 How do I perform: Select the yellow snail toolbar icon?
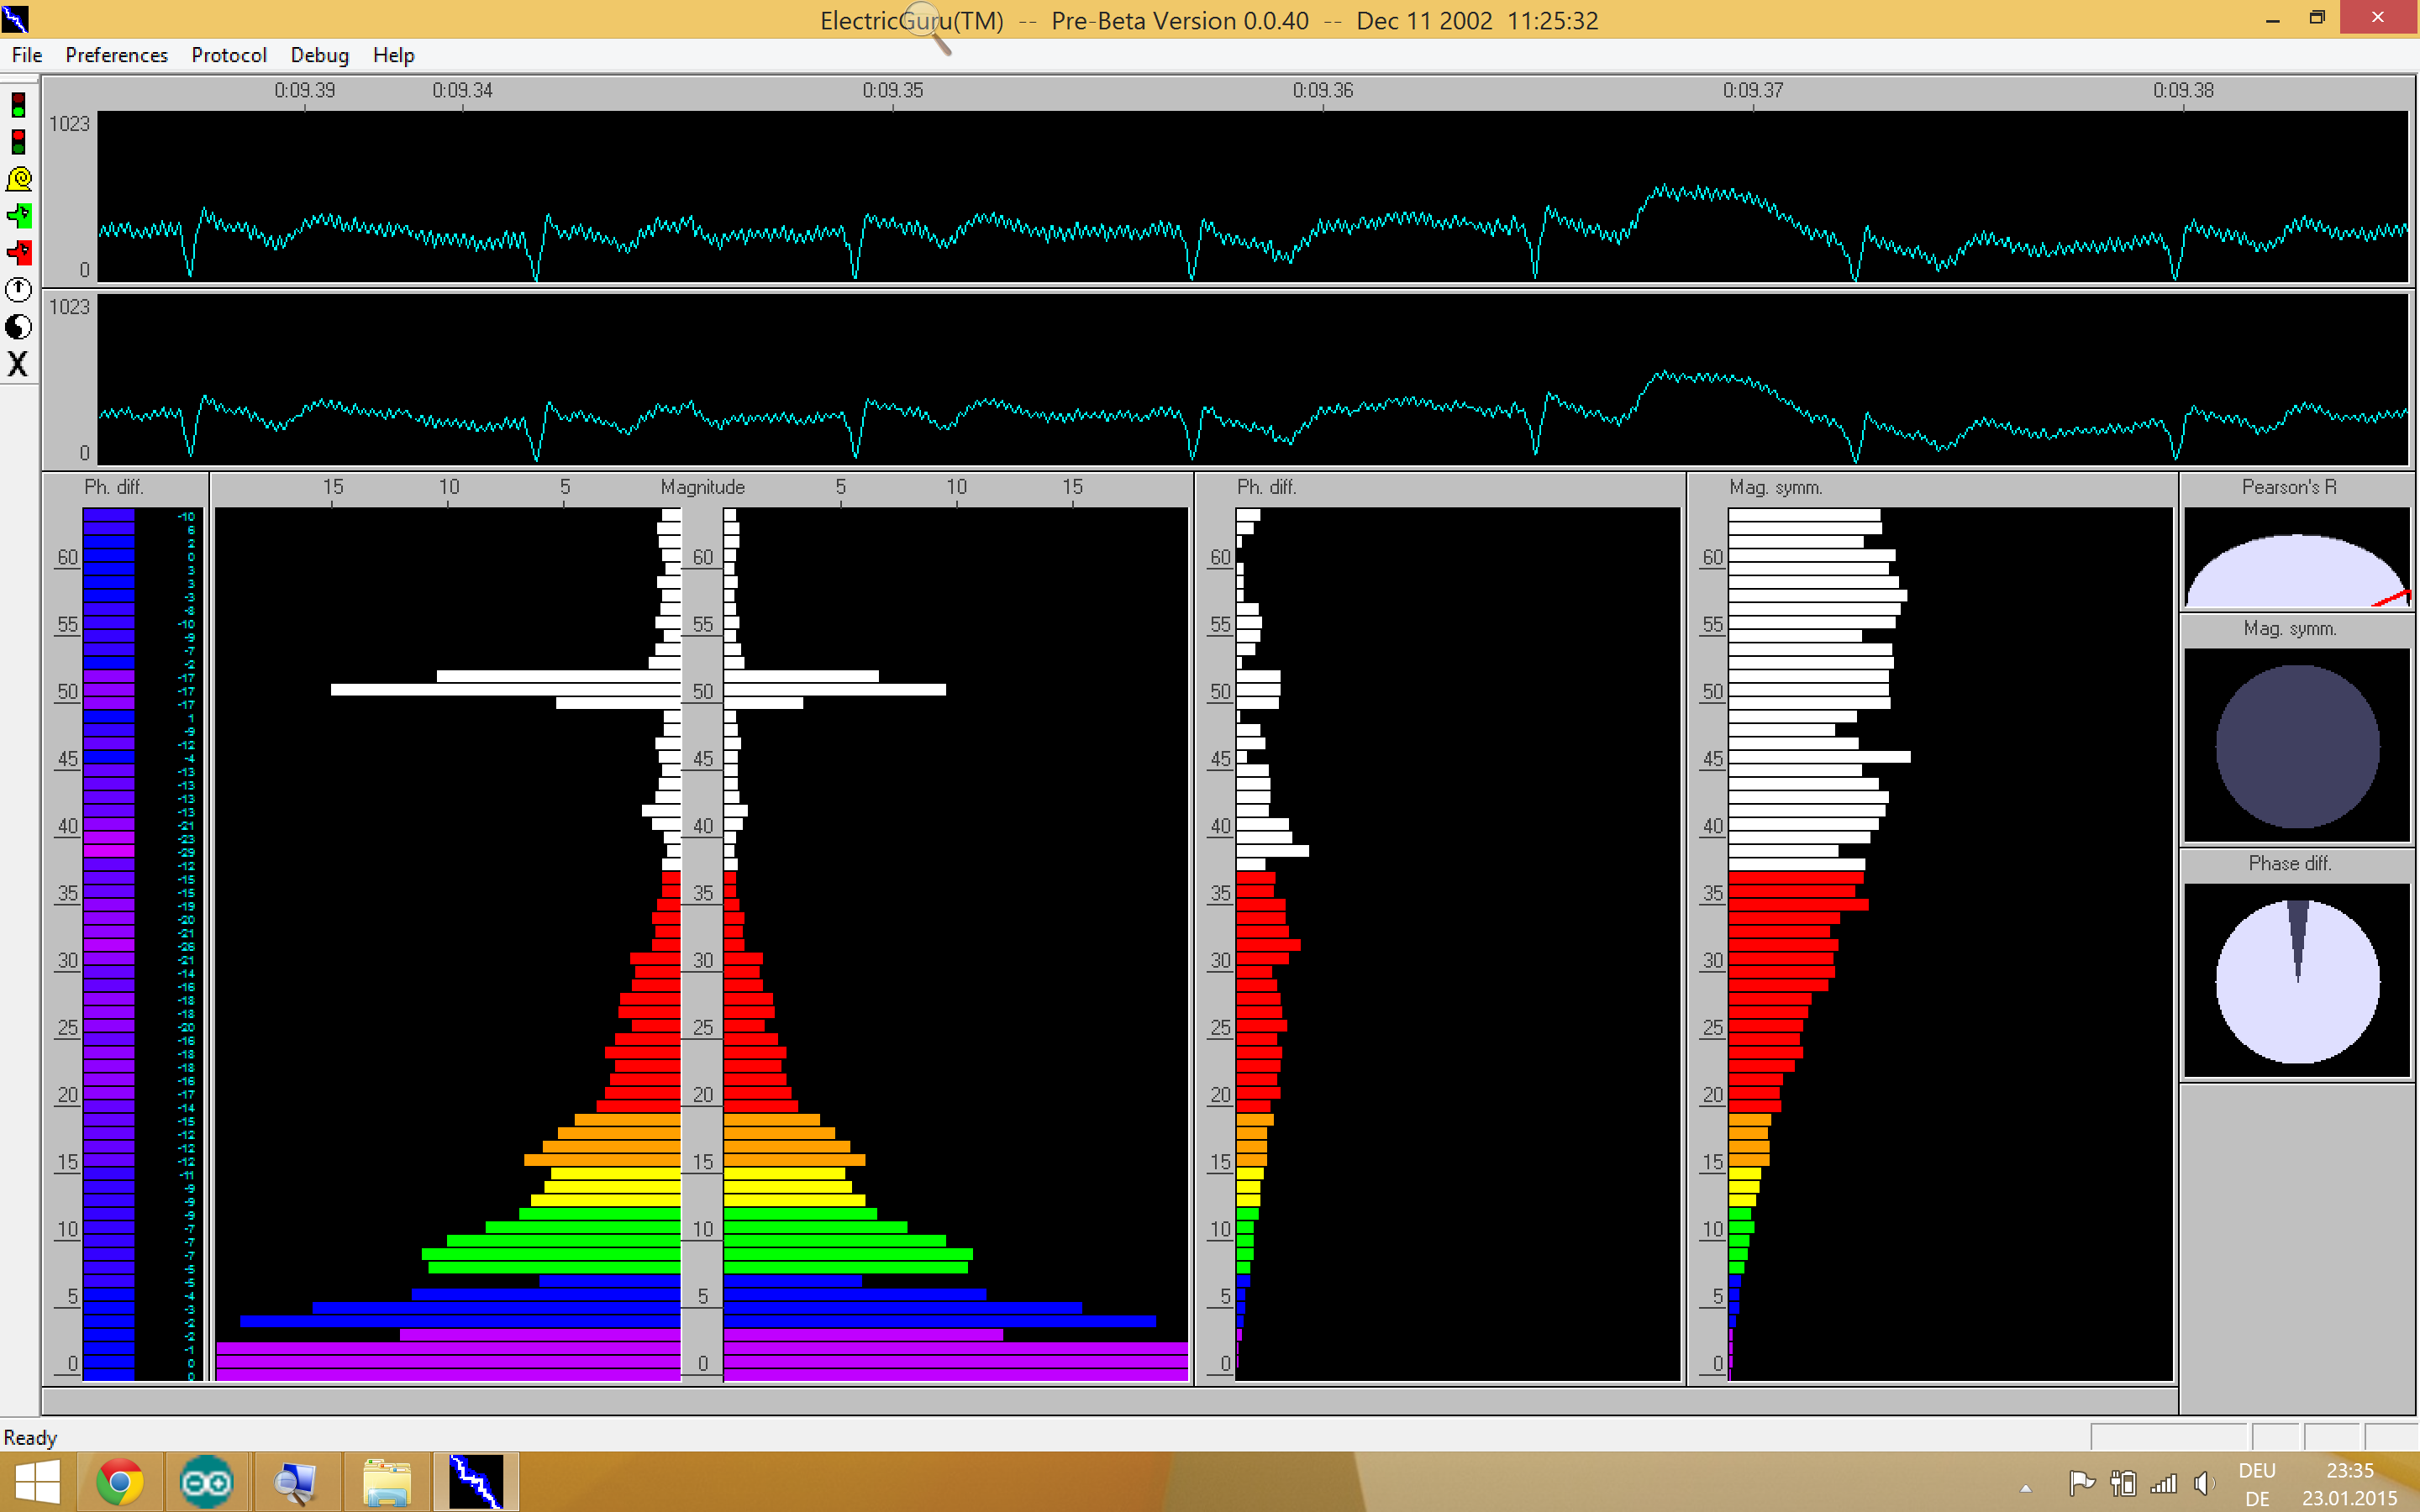(x=18, y=180)
